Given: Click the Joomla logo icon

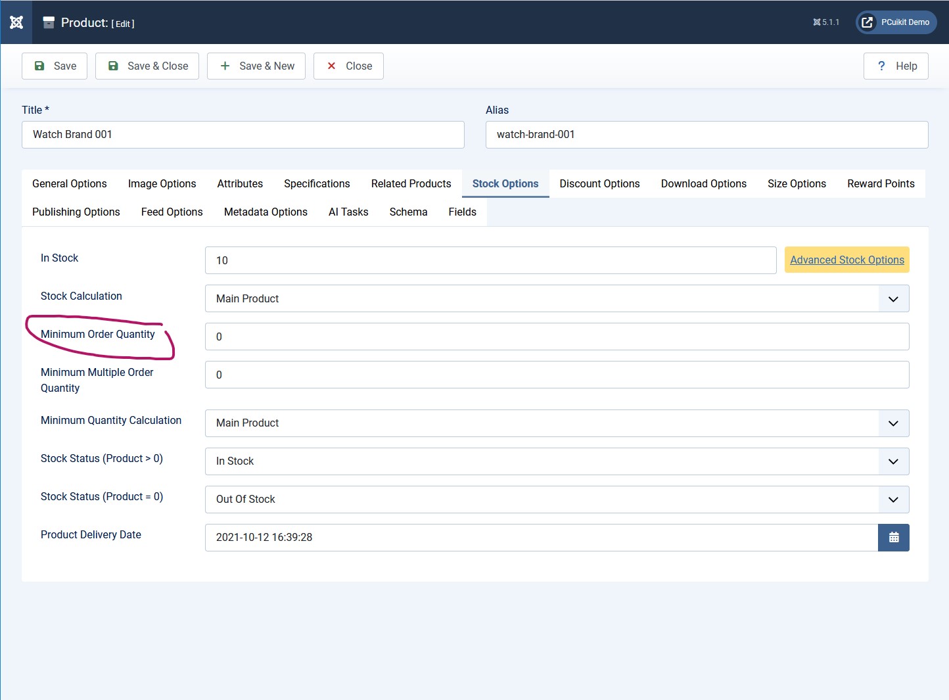Looking at the screenshot, I should click(16, 22).
